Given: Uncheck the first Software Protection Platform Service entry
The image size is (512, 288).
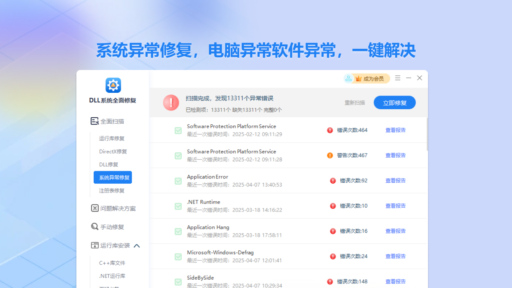Looking at the screenshot, I should coord(178,130).
